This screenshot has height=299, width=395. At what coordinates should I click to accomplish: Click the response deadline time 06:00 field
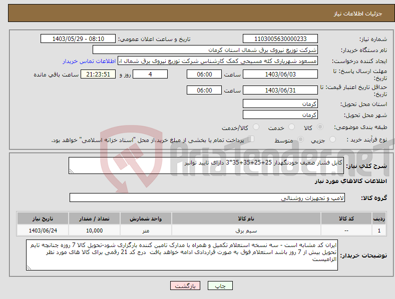pyautogui.click(x=204, y=74)
